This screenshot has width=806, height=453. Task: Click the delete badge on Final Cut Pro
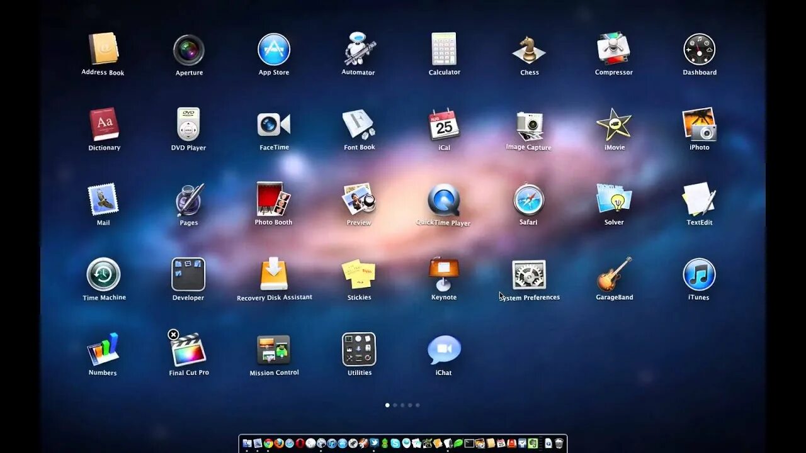(x=173, y=335)
